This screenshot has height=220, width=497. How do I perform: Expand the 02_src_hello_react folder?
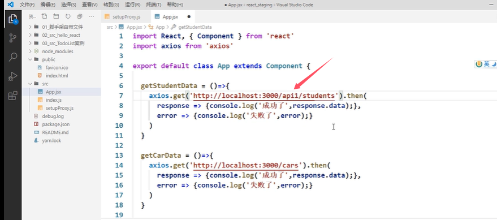click(x=61, y=35)
